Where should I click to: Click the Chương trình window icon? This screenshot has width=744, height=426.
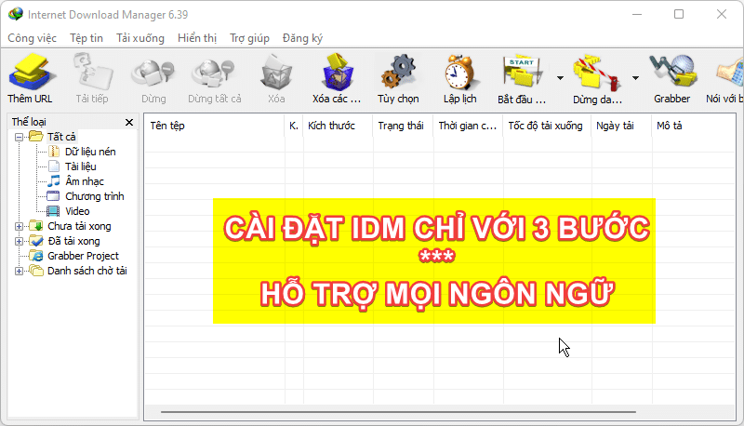tap(53, 196)
